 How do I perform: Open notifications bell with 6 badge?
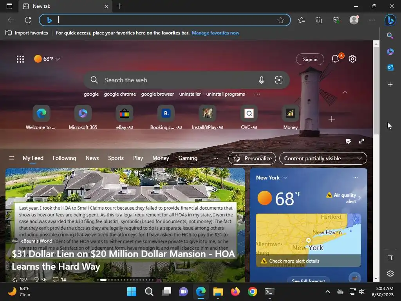tap(335, 59)
